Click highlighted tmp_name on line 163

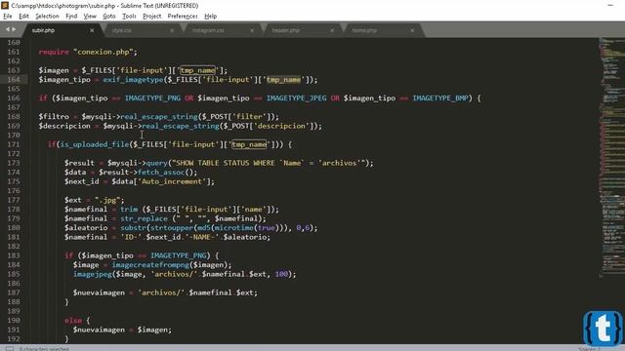(x=197, y=70)
